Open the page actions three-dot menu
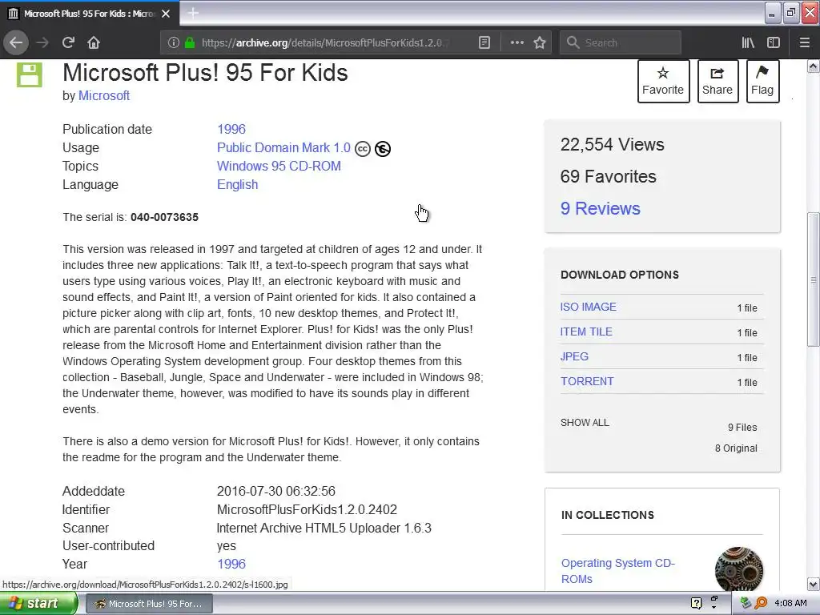 tap(517, 43)
